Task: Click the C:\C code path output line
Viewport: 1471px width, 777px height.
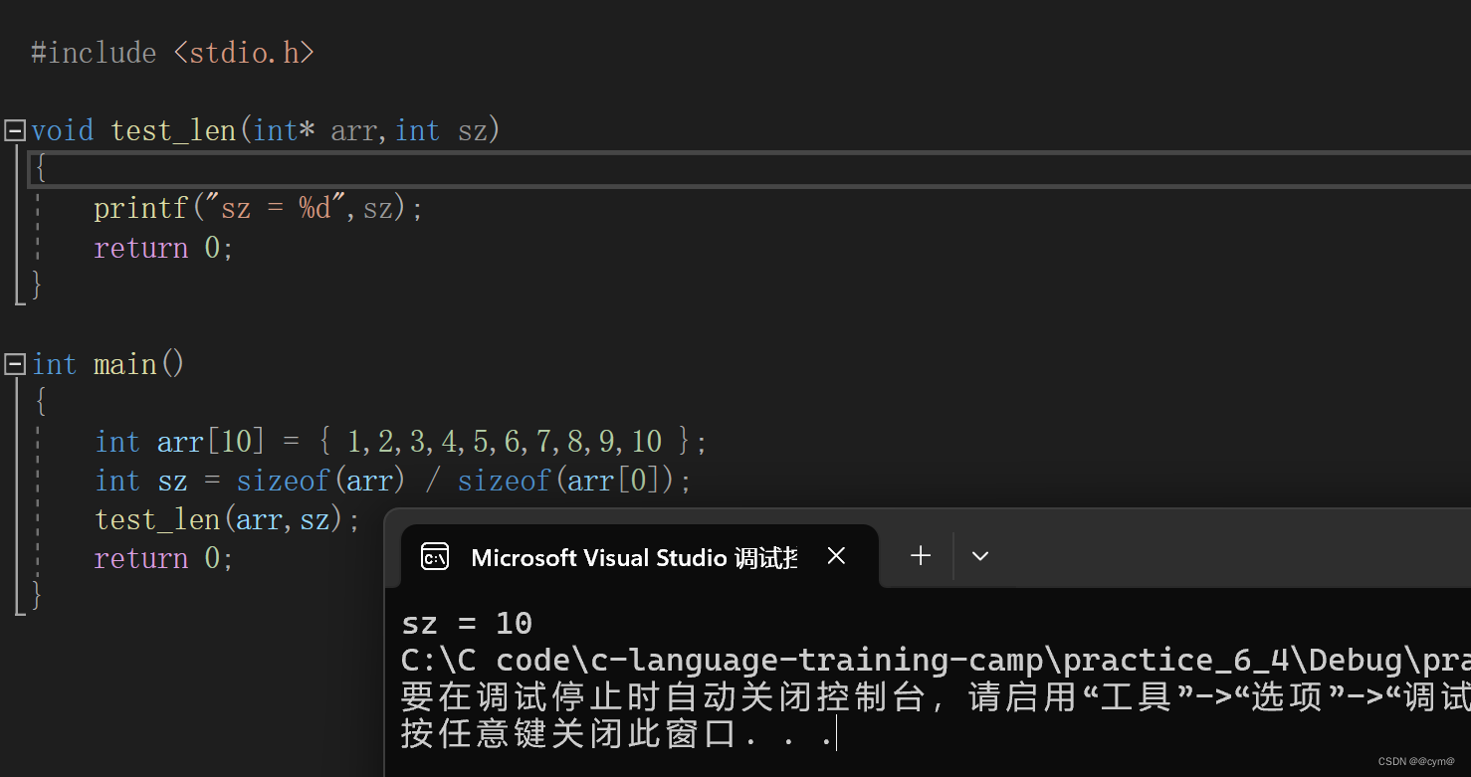Action: tap(936, 661)
